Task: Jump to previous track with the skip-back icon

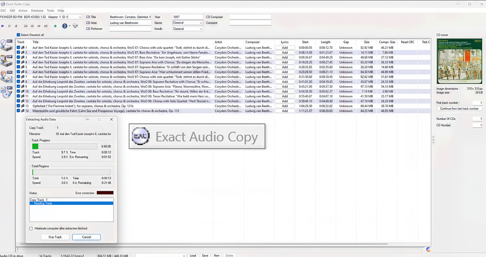Action: point(26,26)
